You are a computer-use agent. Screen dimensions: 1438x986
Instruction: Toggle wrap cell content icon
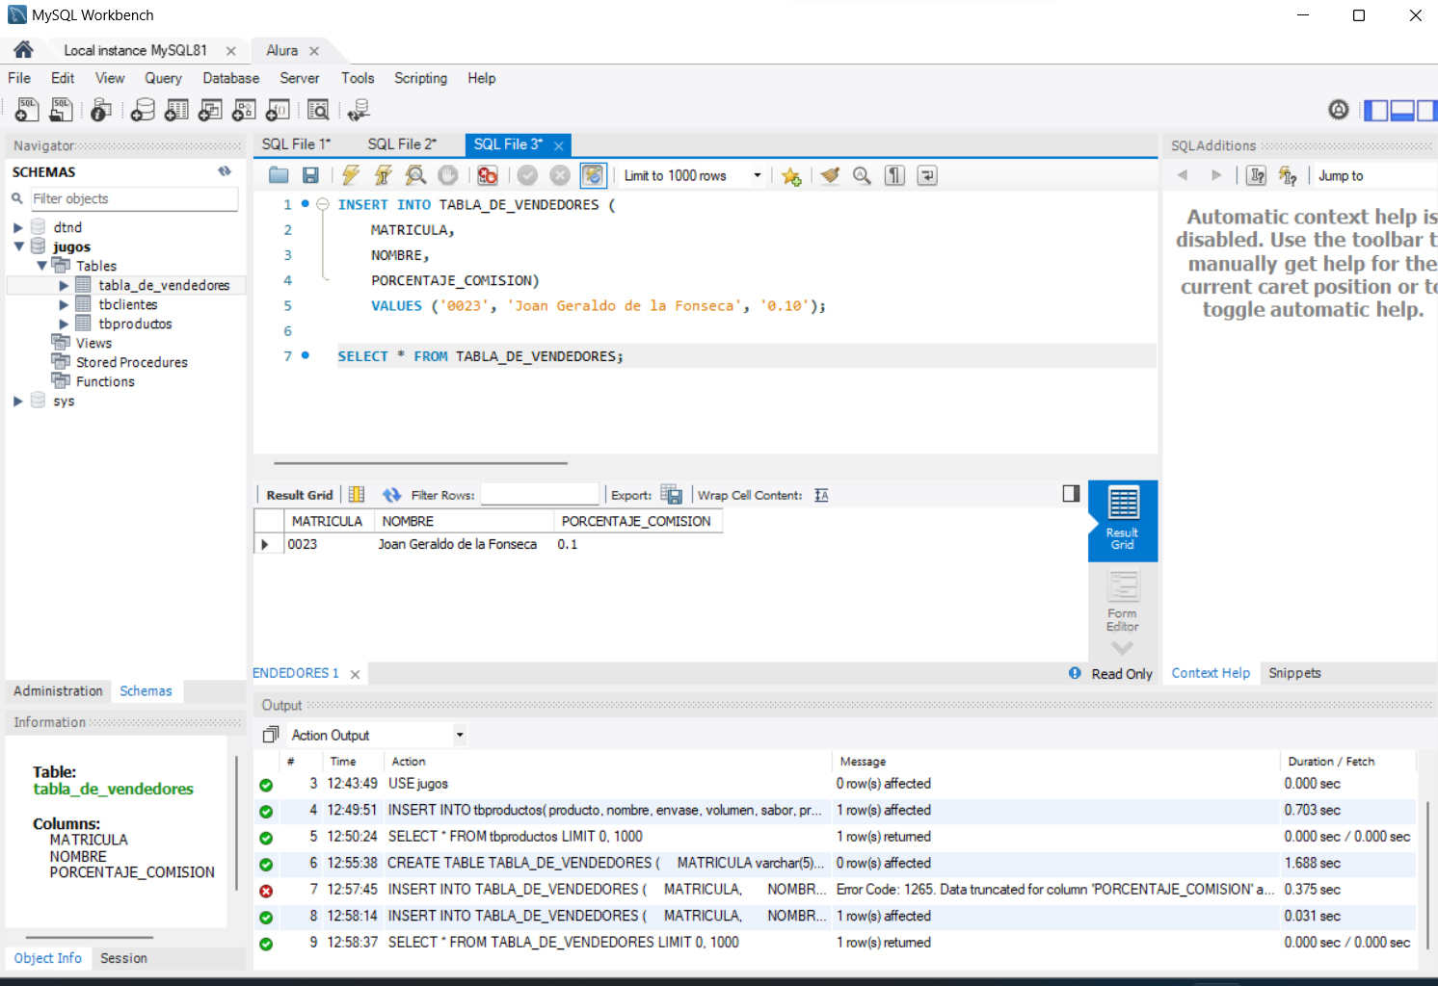click(821, 495)
